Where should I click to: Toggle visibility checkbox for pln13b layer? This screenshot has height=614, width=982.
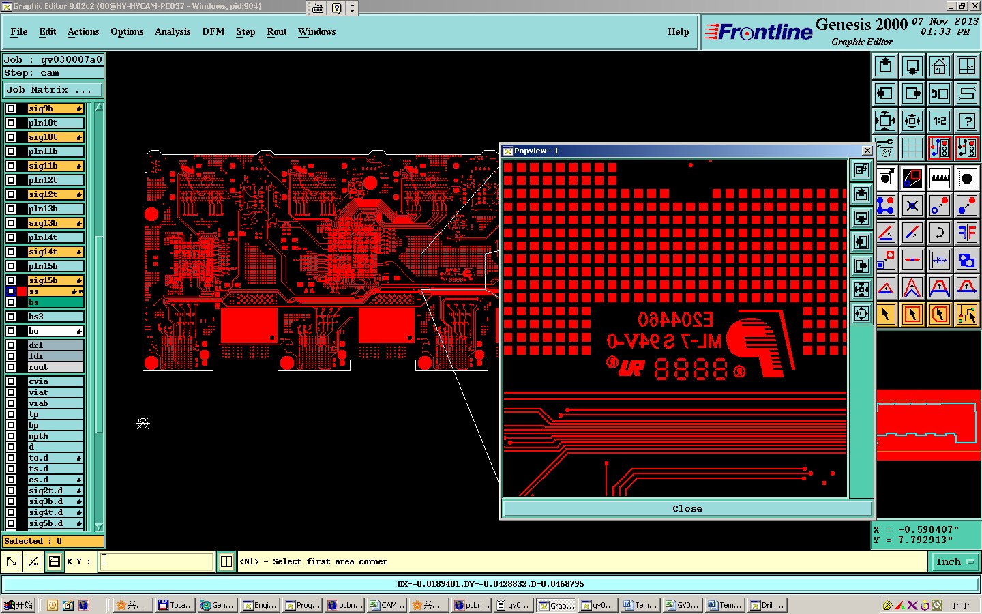(11, 209)
